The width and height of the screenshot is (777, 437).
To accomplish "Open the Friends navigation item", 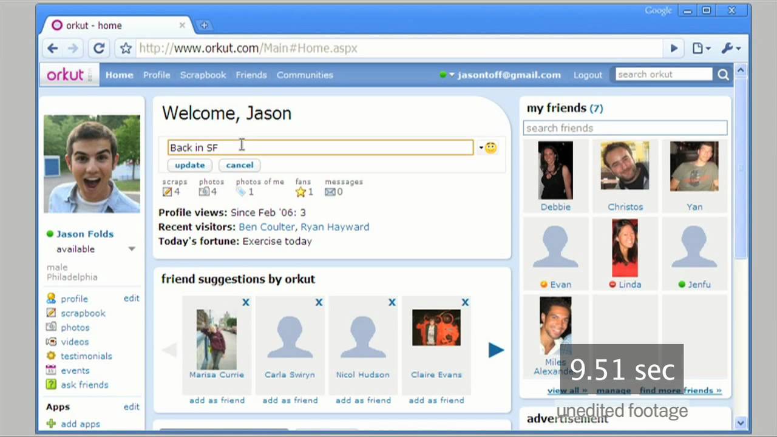I will (x=251, y=75).
